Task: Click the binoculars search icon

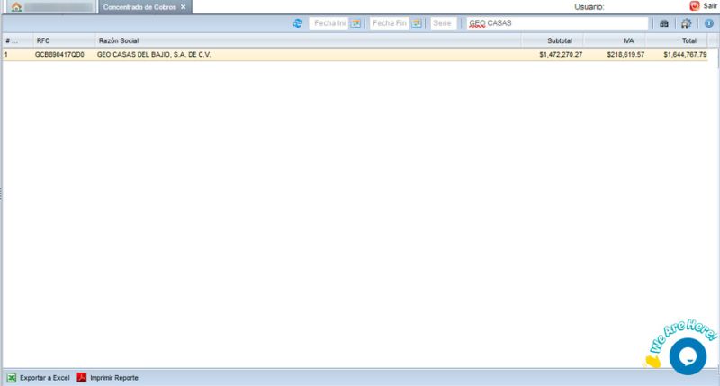Action: (665, 23)
